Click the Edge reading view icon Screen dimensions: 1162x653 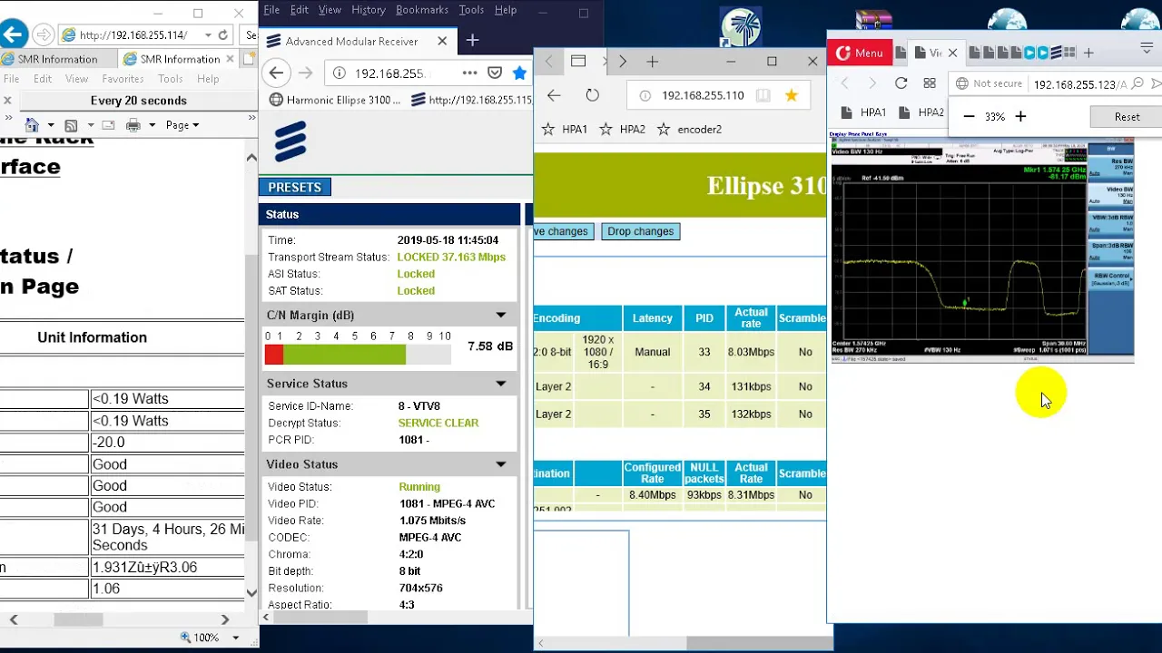tap(763, 95)
